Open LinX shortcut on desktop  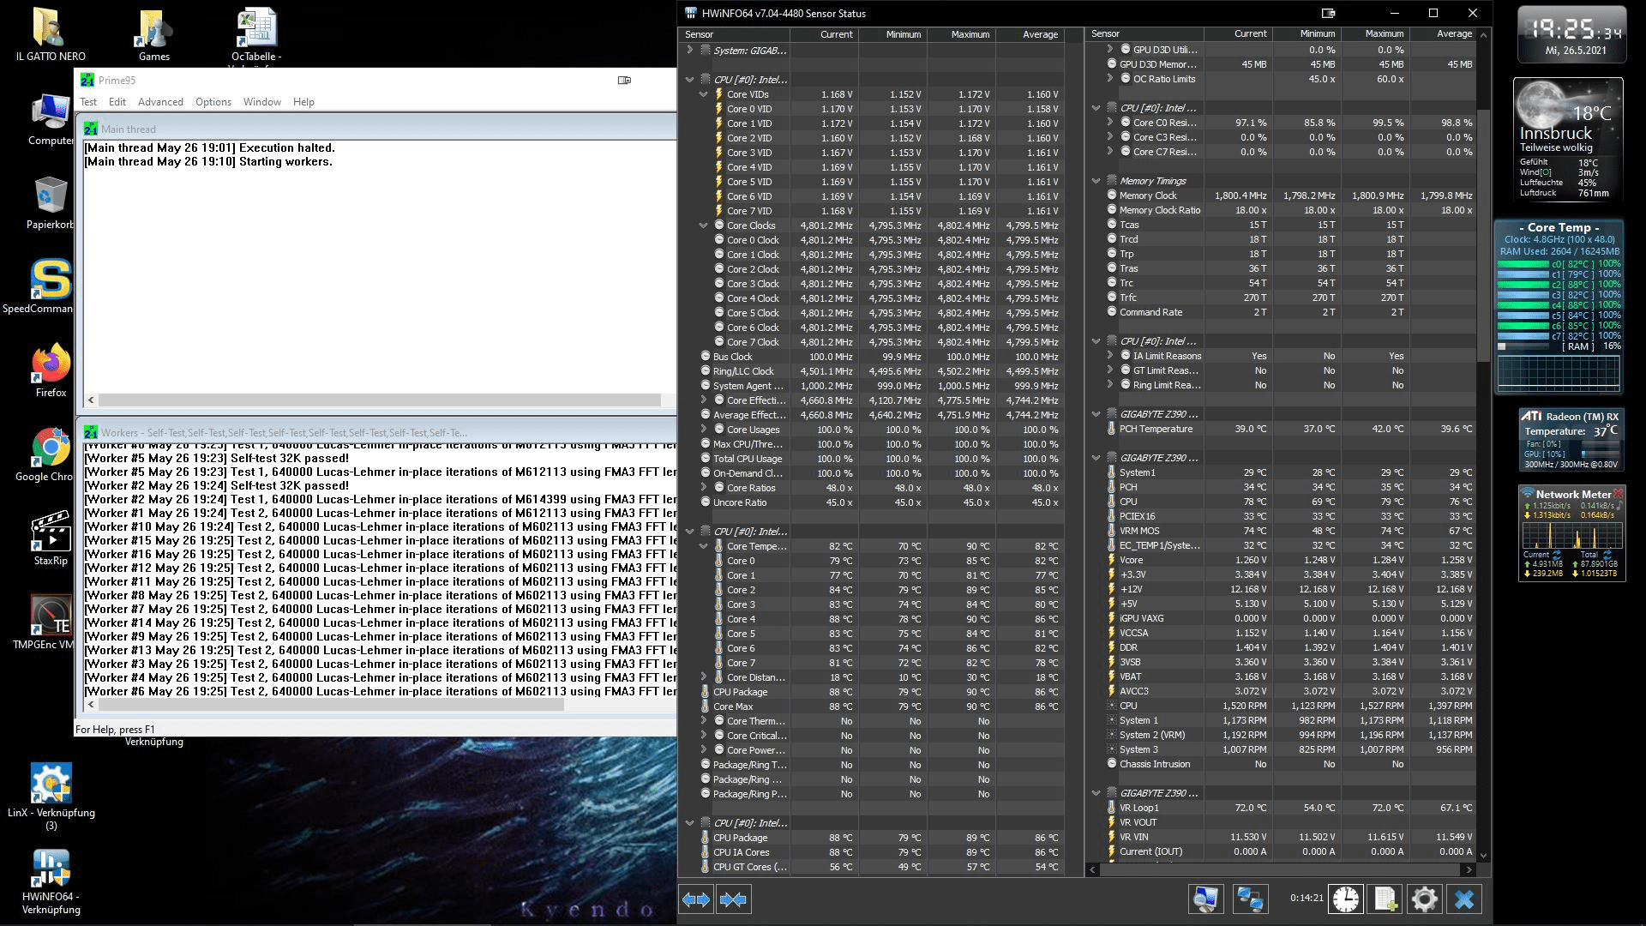[51, 796]
